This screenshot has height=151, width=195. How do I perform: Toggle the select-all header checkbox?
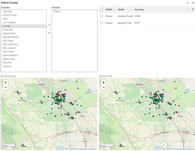102,10
